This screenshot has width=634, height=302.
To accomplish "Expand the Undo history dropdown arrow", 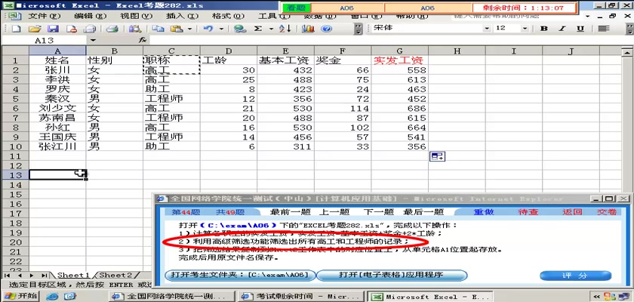I will (x=222, y=29).
